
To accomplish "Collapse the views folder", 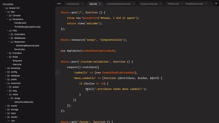I will [7, 95].
